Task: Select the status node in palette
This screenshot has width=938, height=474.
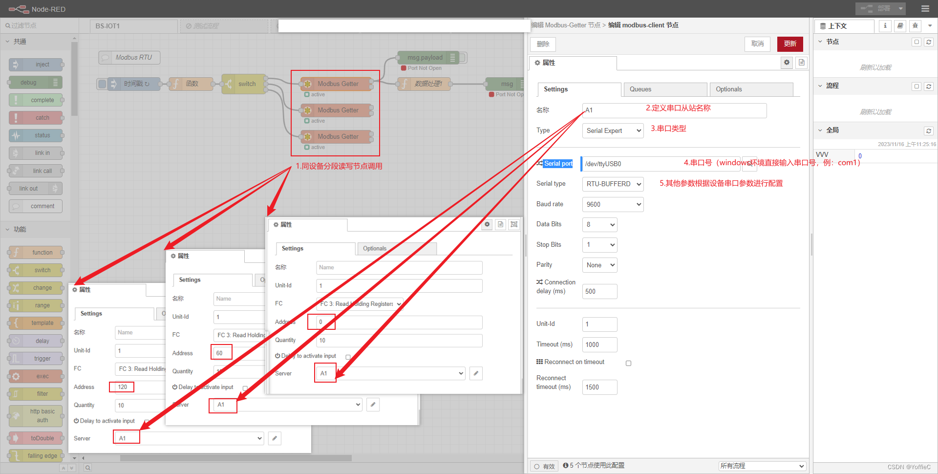Action: 36,135
